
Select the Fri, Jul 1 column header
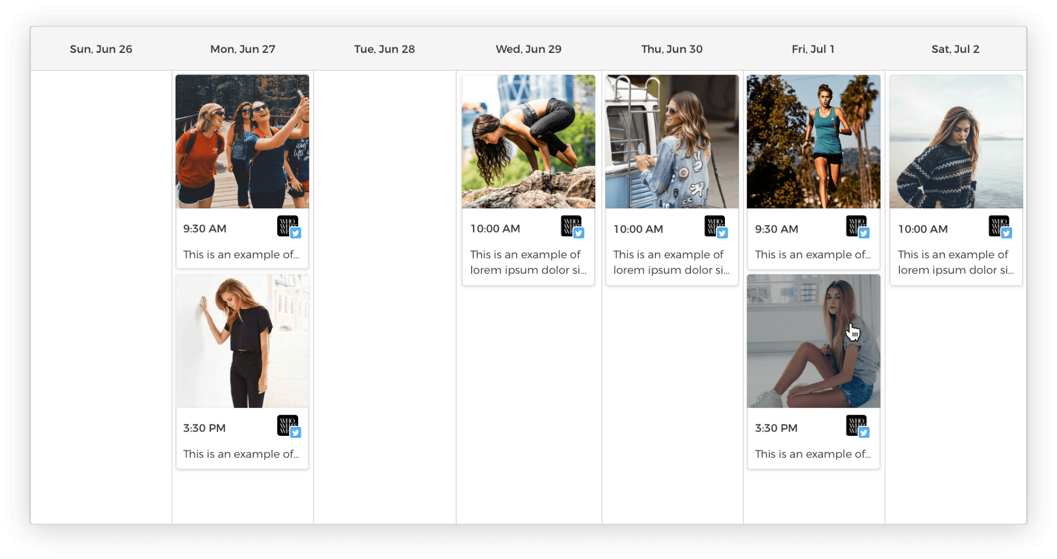[x=813, y=49]
